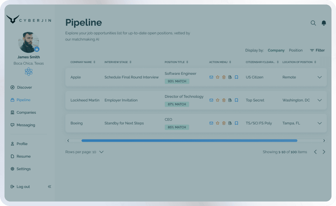Sort by the Action Menu column
The height and width of the screenshot is (206, 336).
(x=220, y=62)
